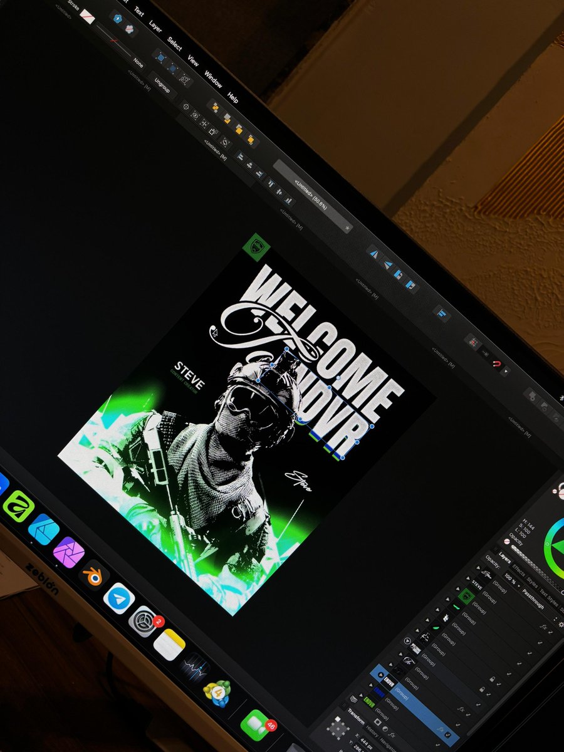Image resolution: width=564 pixels, height=752 pixels.
Task: Switch to the Layers tab
Action: (504, 558)
